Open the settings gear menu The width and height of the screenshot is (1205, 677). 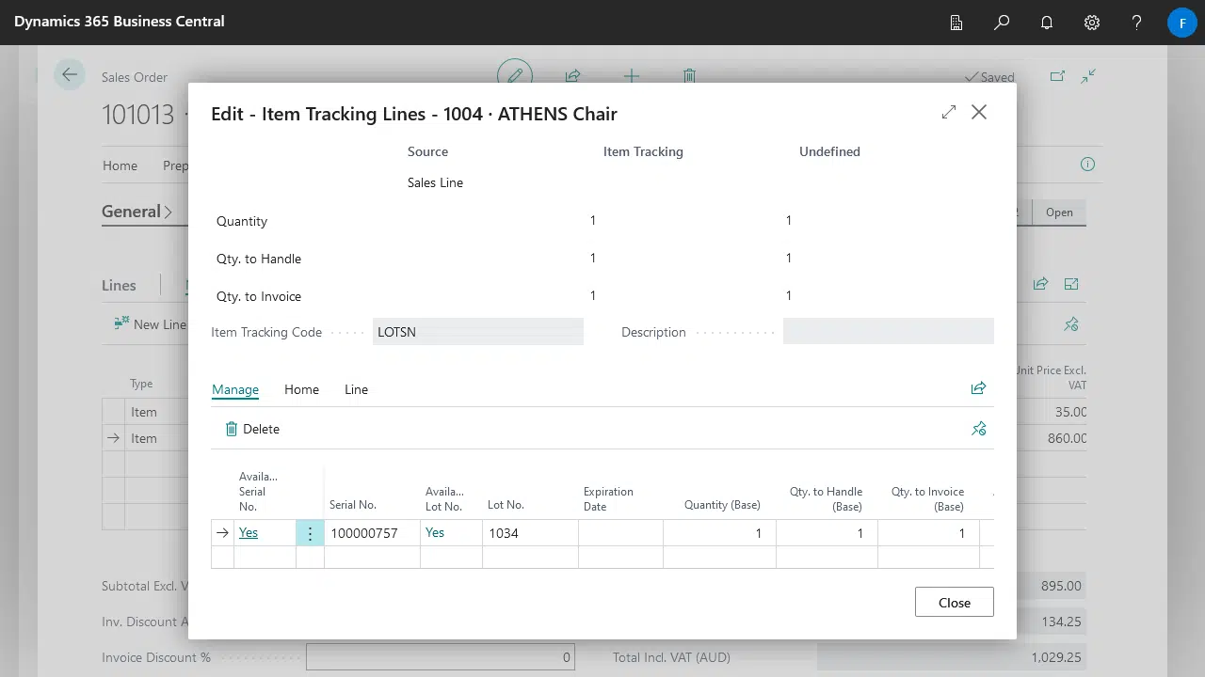[1092, 23]
